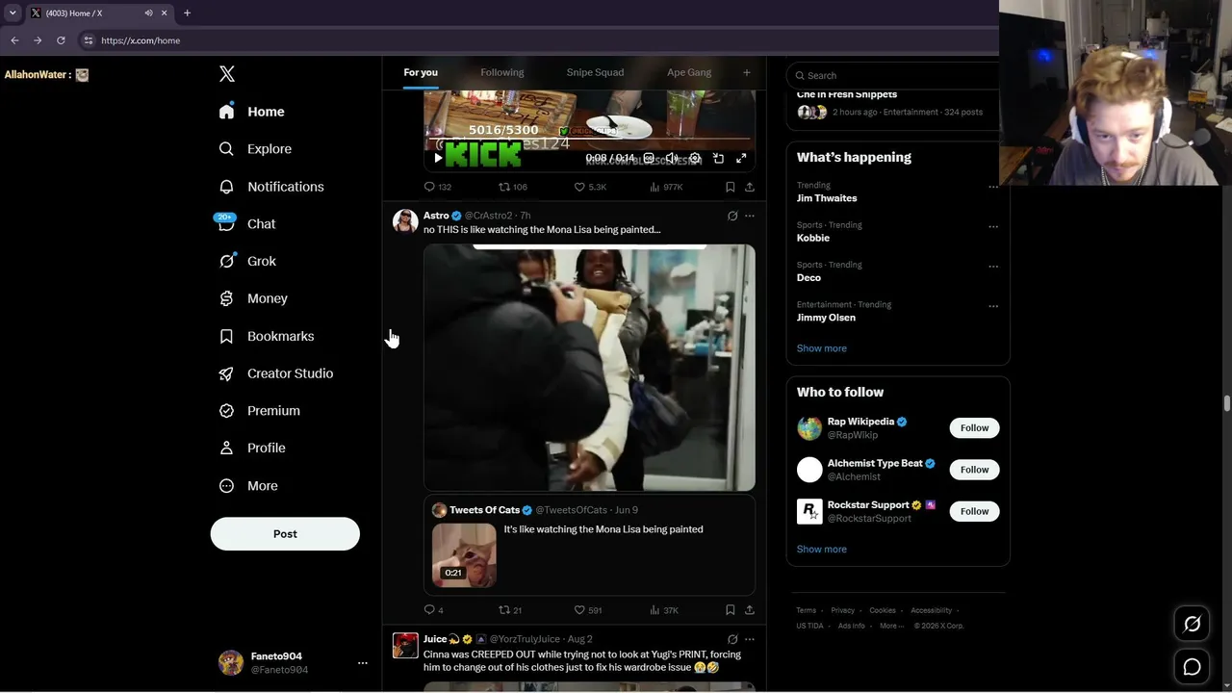The image size is (1232, 693).
Task: Mute the Home / X browser tab
Action: click(x=148, y=13)
